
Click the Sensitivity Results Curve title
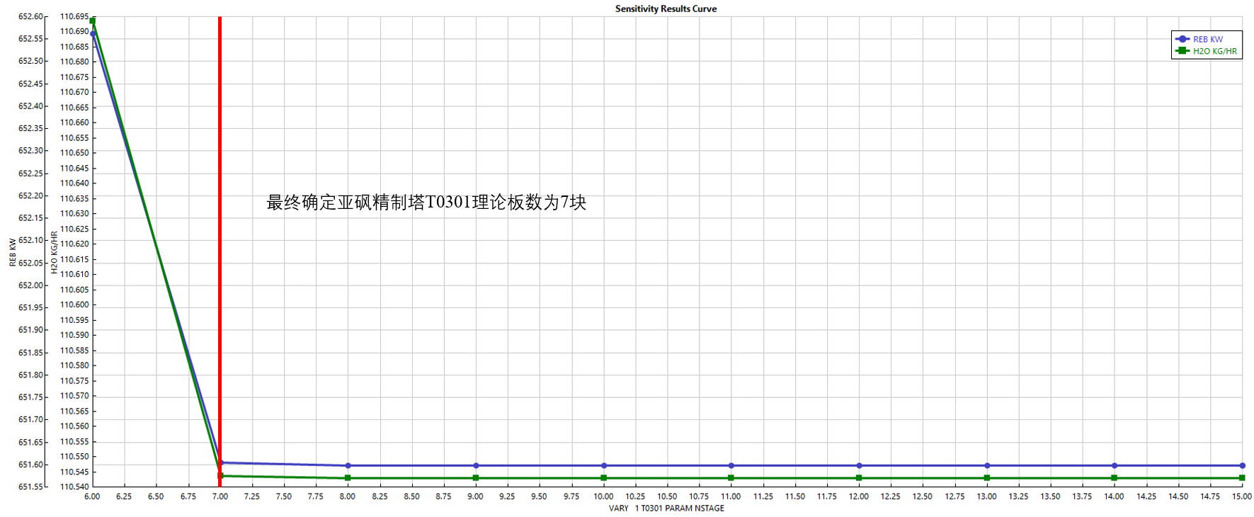click(x=666, y=8)
